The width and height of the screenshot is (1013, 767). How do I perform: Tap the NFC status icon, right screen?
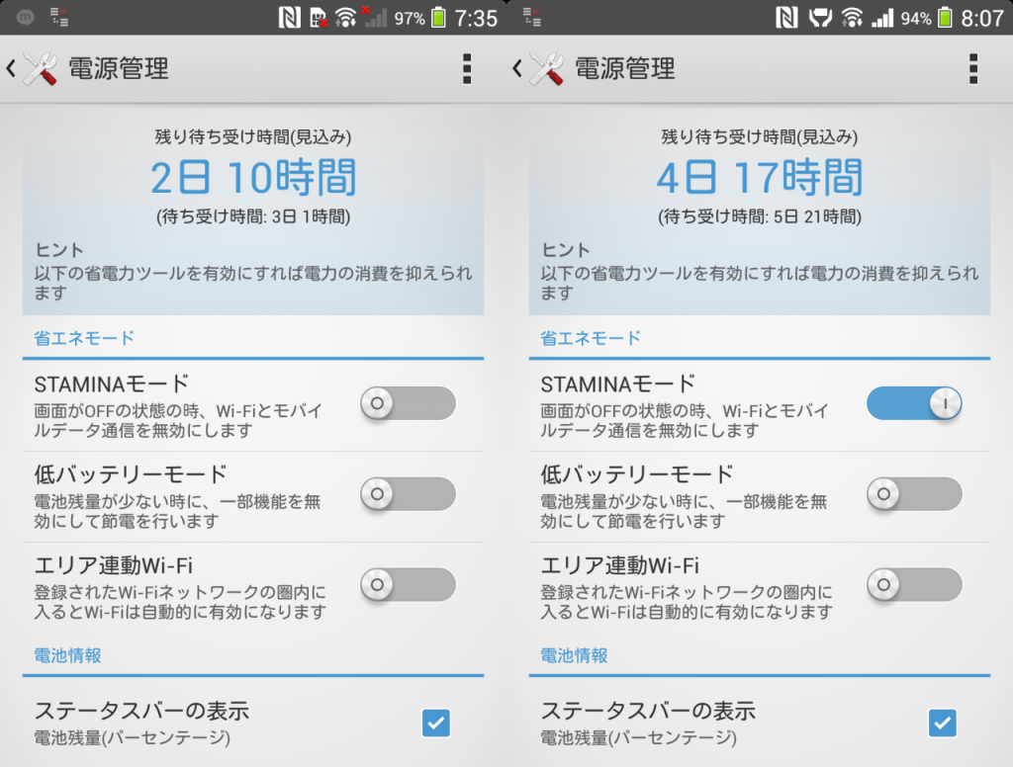pyautogui.click(x=786, y=18)
